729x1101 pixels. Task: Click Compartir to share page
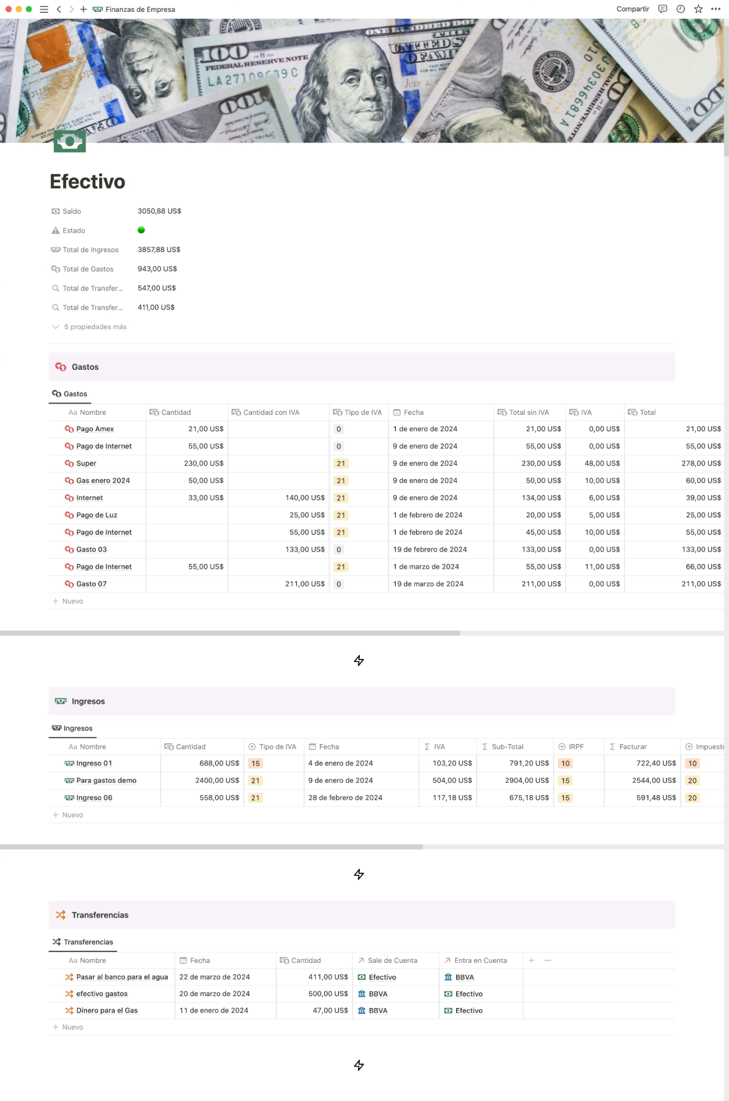click(x=632, y=9)
